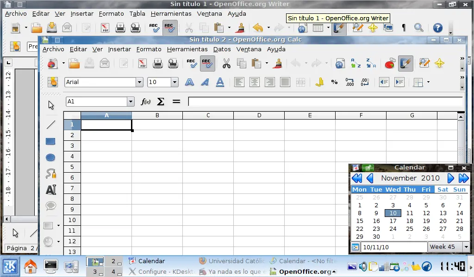
Task: Click calendar date field 10/11/10
Action: click(x=394, y=247)
